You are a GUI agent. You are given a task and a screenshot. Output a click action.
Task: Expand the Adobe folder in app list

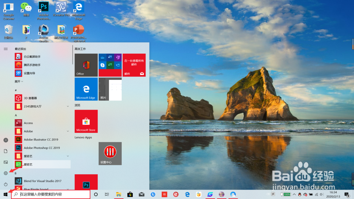[42, 131]
